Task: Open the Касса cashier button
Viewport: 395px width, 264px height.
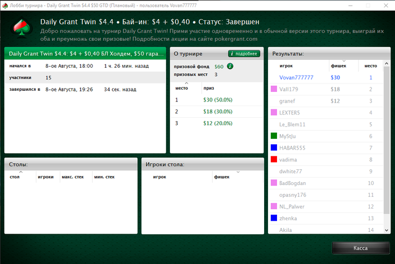Action: (361, 248)
